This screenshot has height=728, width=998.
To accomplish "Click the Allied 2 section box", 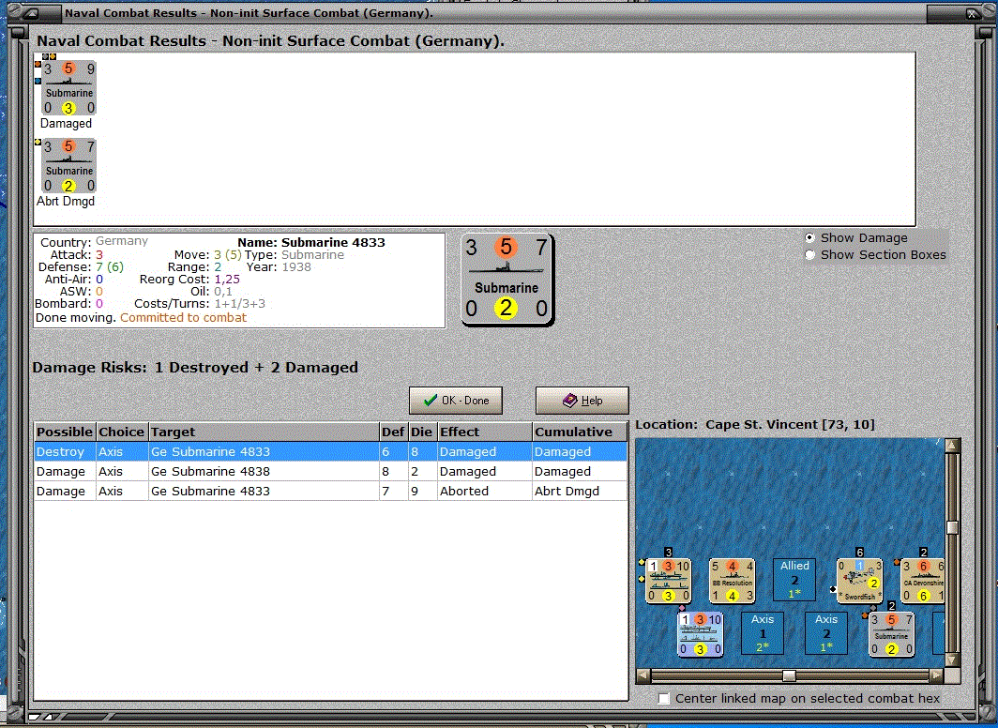I will click(794, 580).
